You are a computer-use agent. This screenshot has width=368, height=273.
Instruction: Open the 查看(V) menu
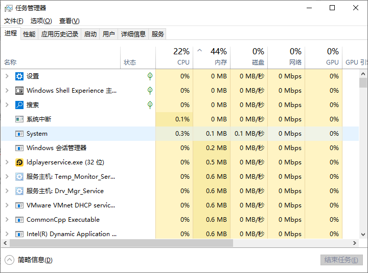coord(69,21)
